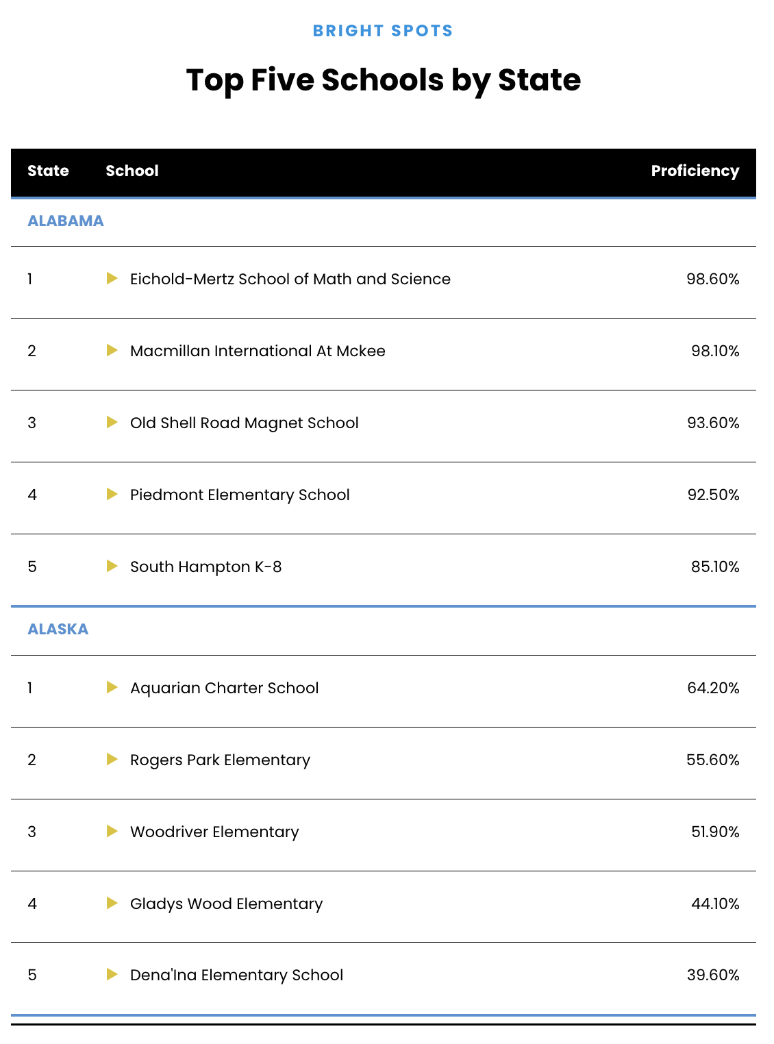Click the triangle beside South Hampton K-8

(x=112, y=567)
